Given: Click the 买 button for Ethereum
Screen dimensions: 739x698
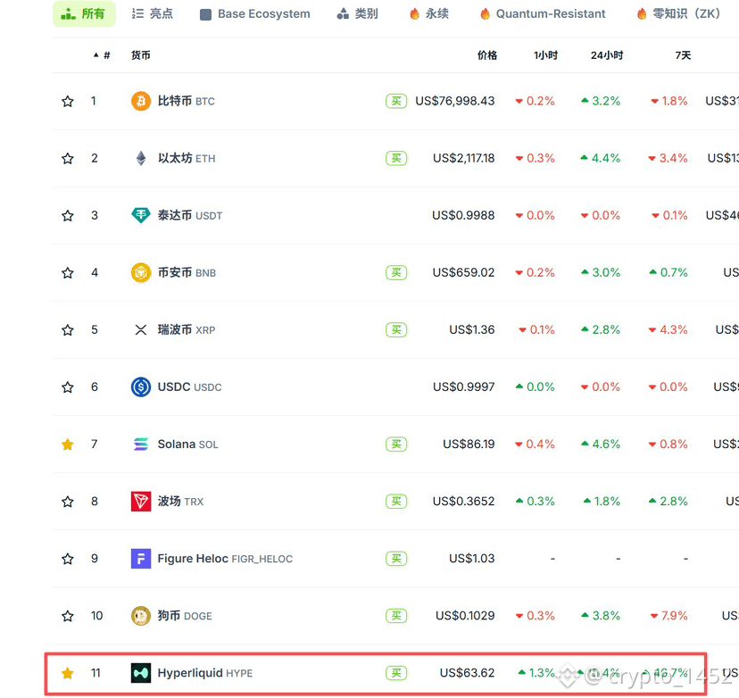Looking at the screenshot, I should pyautogui.click(x=396, y=158).
